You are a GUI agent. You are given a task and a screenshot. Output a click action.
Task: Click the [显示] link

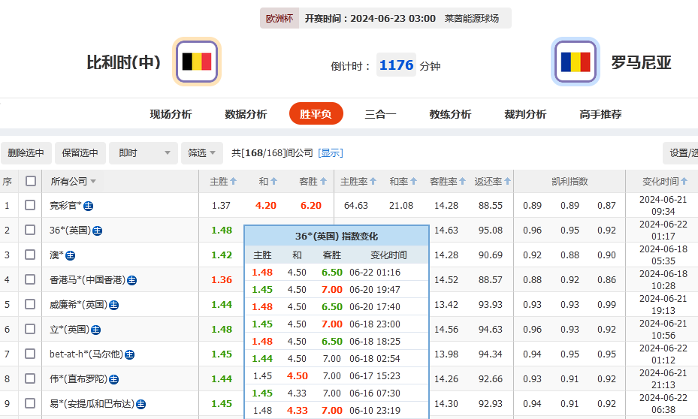(331, 153)
